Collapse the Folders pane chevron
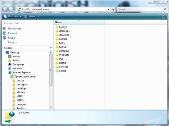Screen dimensions: 169x126 pos(50,48)
